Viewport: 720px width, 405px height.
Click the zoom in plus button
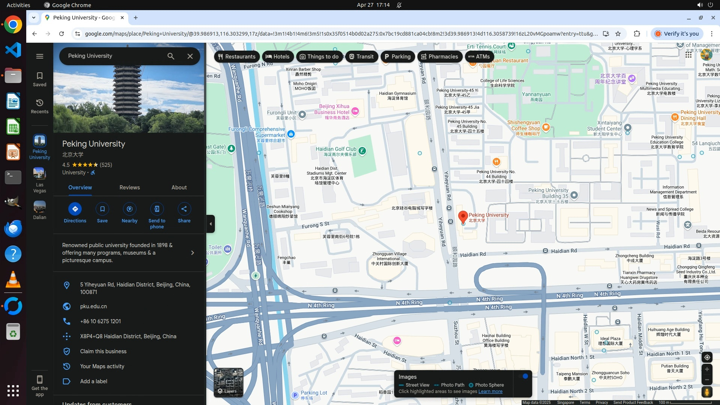point(706,369)
